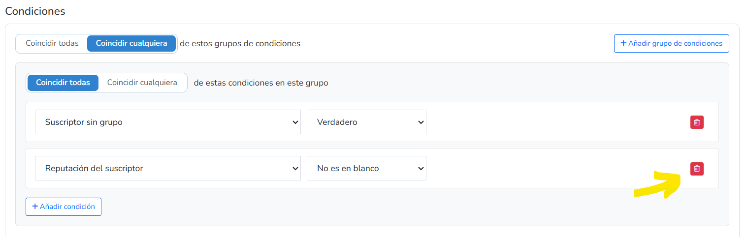Click the Añadir grupo de condiciones button

672,43
